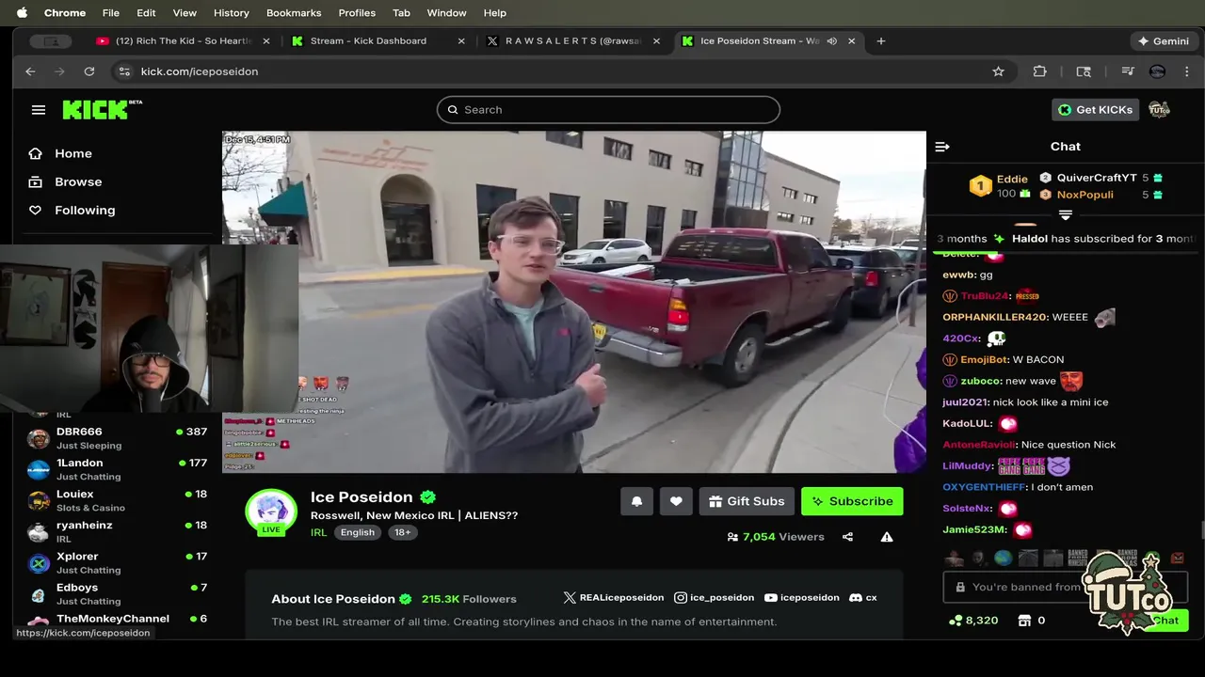Screen dimensions: 1205x677
Task: Open 1Landon channel in sidebar
Action: coord(118,469)
